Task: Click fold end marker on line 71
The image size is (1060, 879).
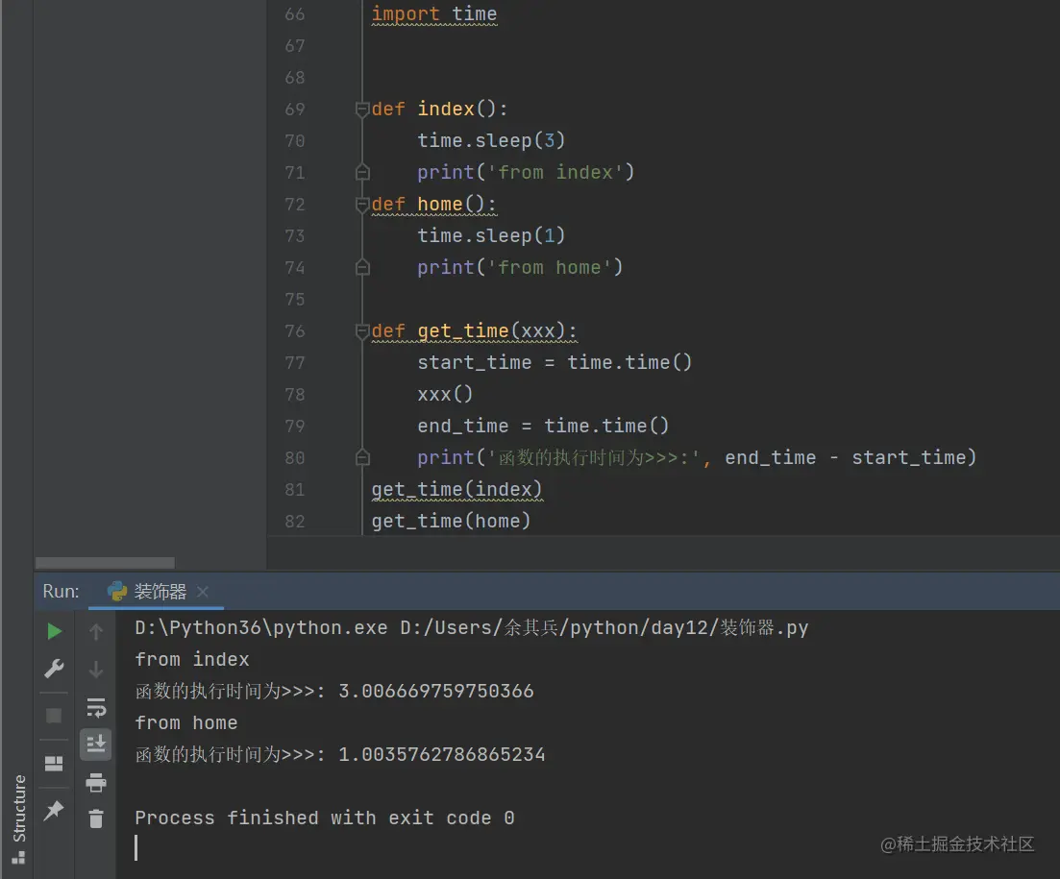Action: tap(362, 172)
